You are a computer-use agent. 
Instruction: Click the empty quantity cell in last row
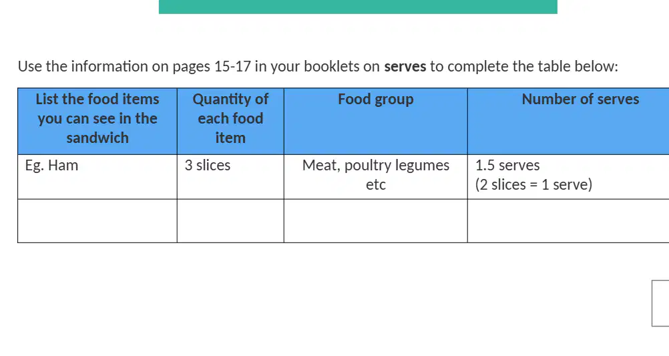pos(230,220)
